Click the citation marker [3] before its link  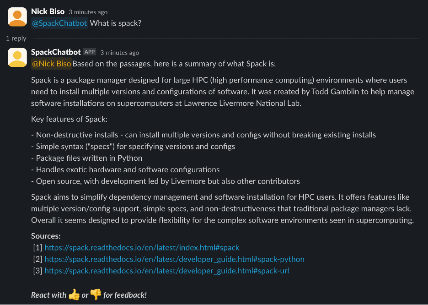[38, 271]
